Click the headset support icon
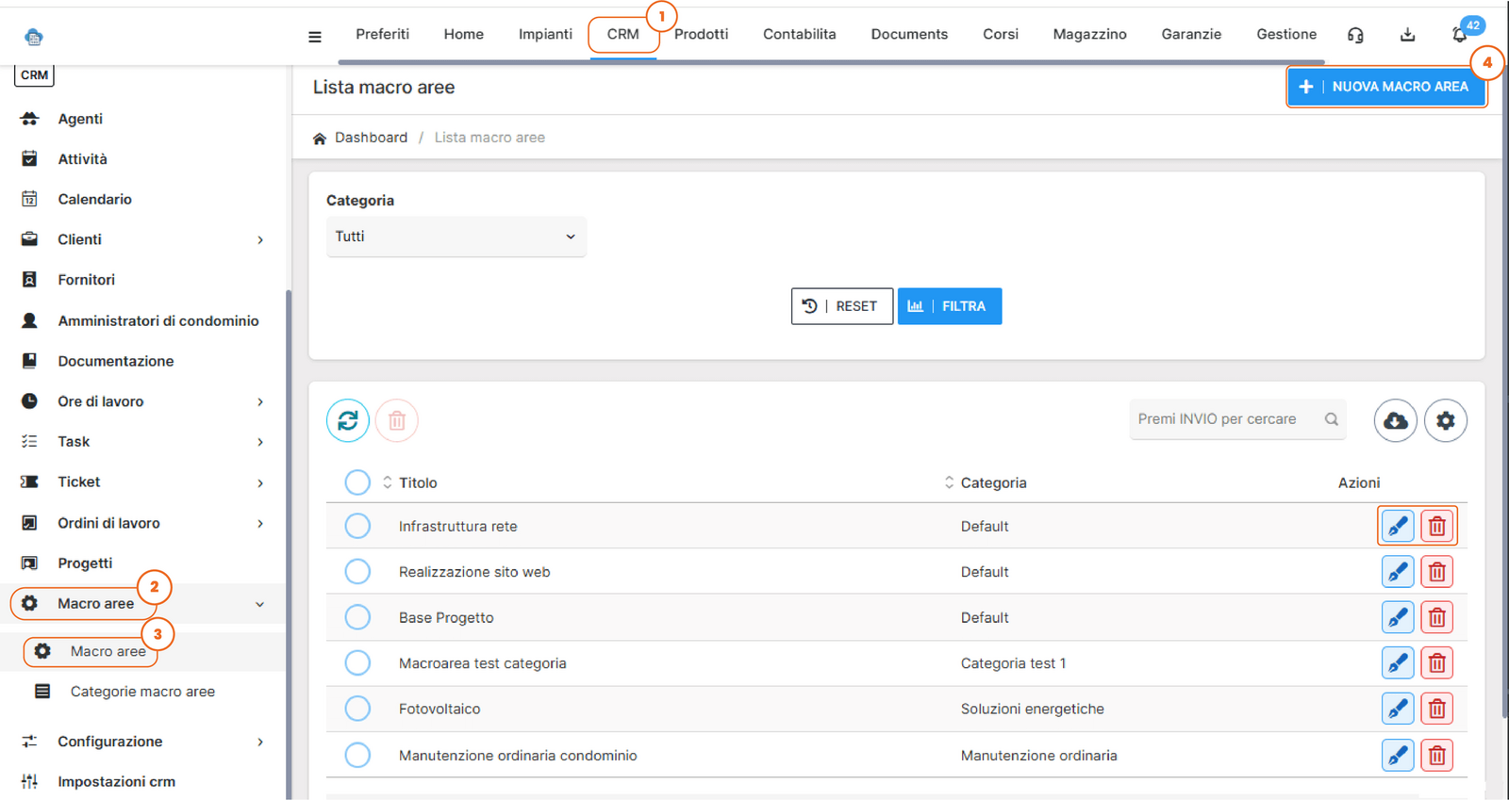The height and width of the screenshot is (800, 1509). tap(1355, 35)
